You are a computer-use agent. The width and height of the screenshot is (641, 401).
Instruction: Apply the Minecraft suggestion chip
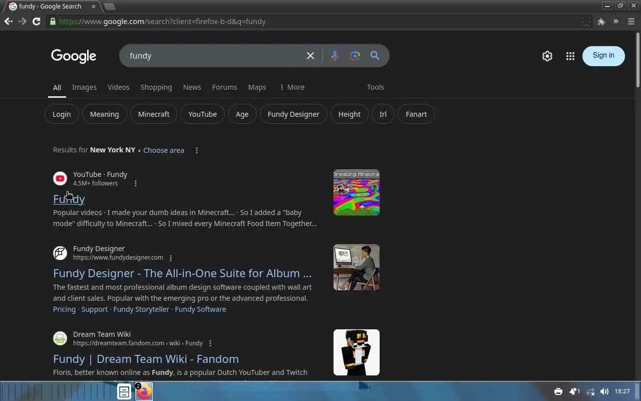click(x=154, y=114)
